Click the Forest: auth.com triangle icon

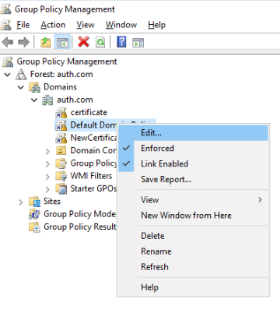21,75
